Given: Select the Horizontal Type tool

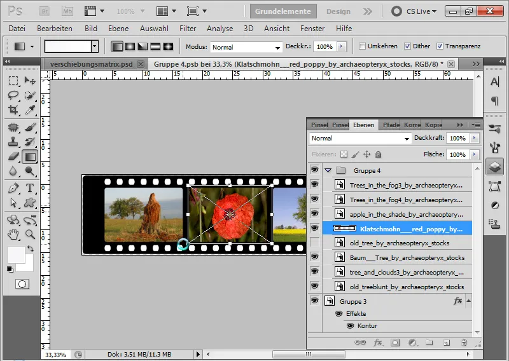Looking at the screenshot, I should pos(30,187).
